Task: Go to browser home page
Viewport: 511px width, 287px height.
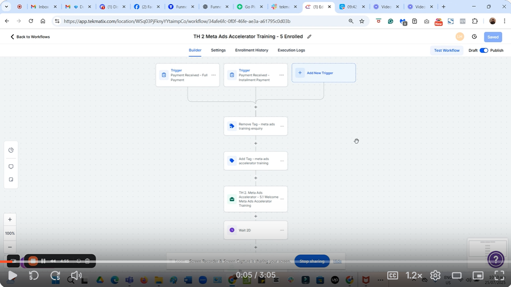Action: click(x=43, y=21)
